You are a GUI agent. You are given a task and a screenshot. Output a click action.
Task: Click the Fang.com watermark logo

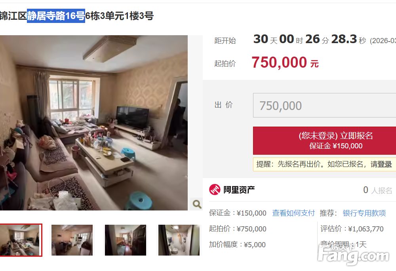pos(353,256)
